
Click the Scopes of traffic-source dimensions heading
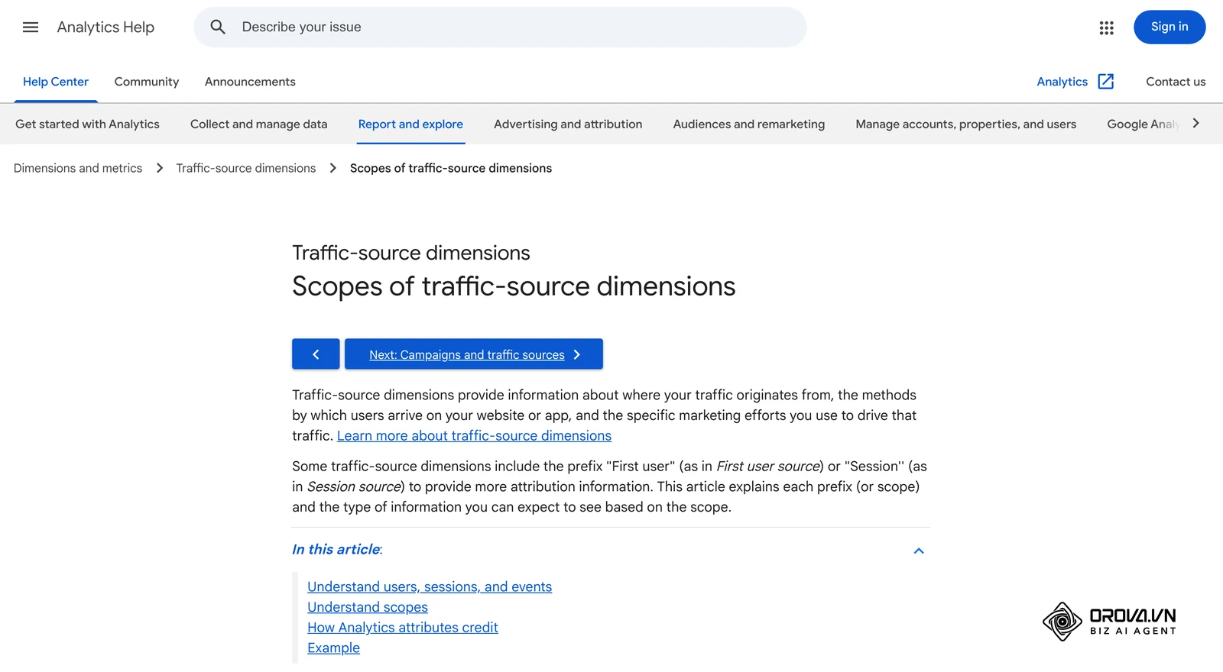point(514,286)
